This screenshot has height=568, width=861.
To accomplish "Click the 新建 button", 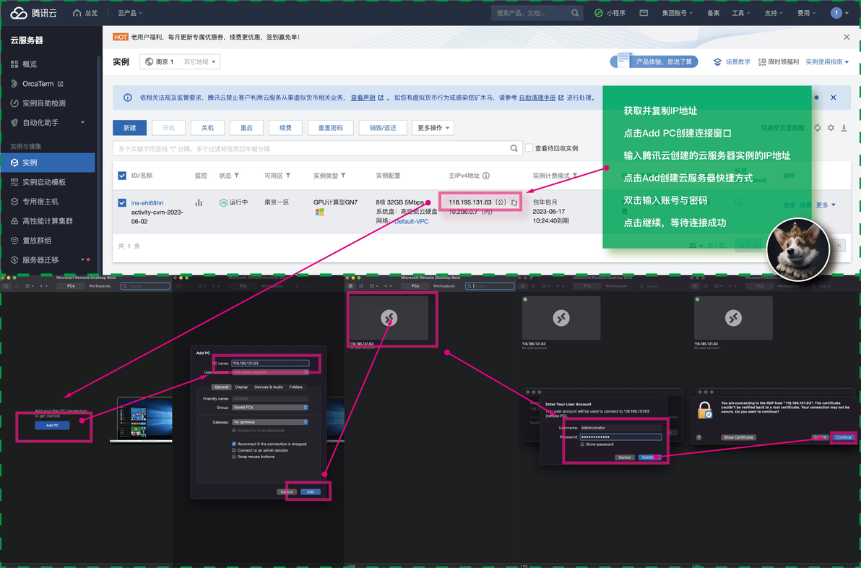I will (x=129, y=127).
